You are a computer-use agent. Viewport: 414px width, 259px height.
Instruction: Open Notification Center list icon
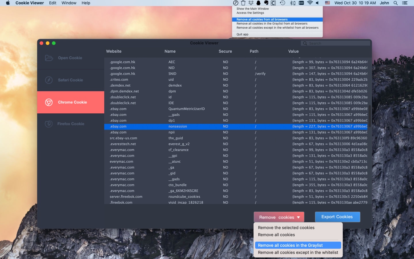[x=405, y=3]
